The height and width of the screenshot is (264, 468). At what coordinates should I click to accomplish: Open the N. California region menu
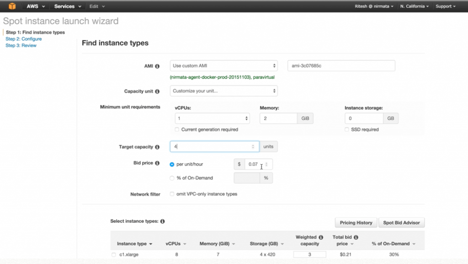[414, 6]
